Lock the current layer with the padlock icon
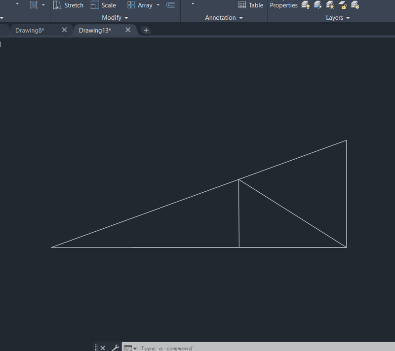395x351 pixels. [x=342, y=5]
